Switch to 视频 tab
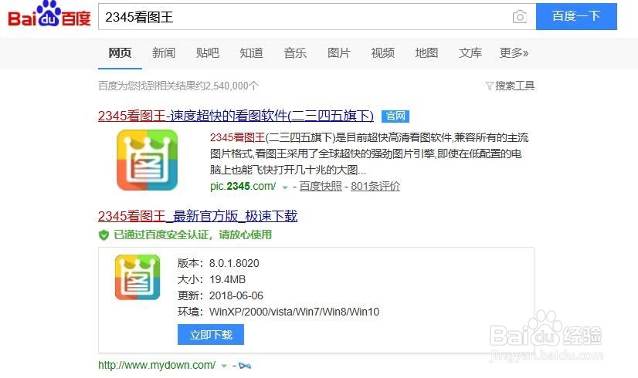Image resolution: width=638 pixels, height=378 pixels. (x=382, y=52)
